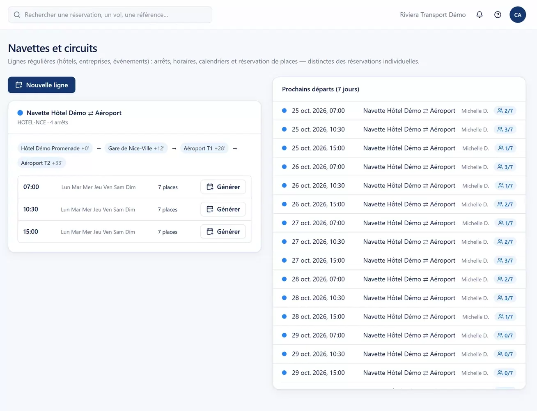Open the 27 oct. 2026, 07:00 departure
Viewport: 537px width, 411px height.
pyautogui.click(x=399, y=223)
